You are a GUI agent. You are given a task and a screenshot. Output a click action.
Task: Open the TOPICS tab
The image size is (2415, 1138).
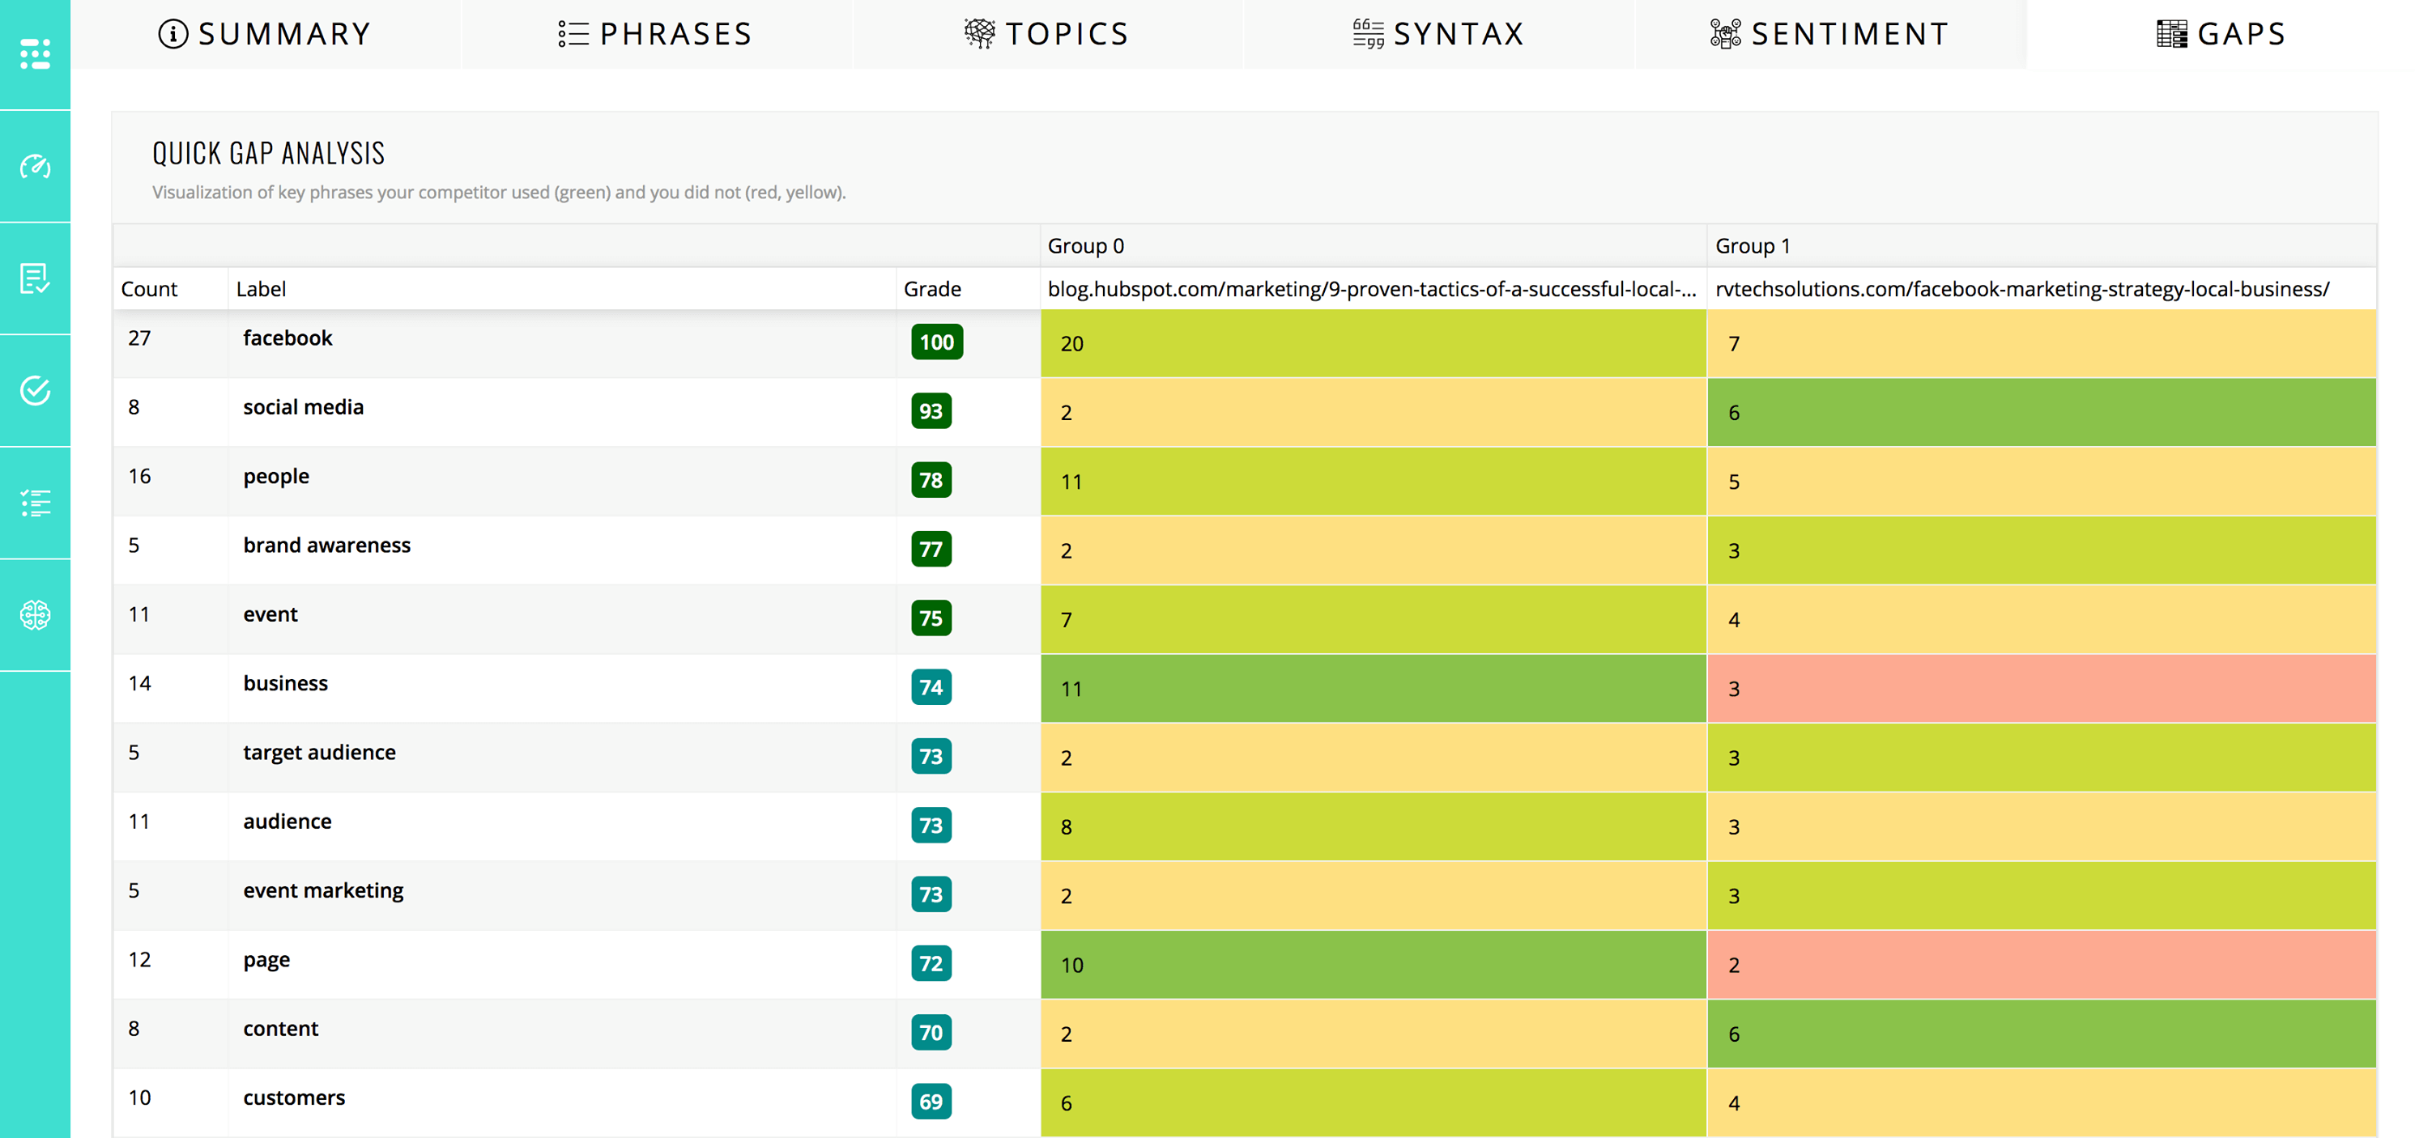point(1047,33)
